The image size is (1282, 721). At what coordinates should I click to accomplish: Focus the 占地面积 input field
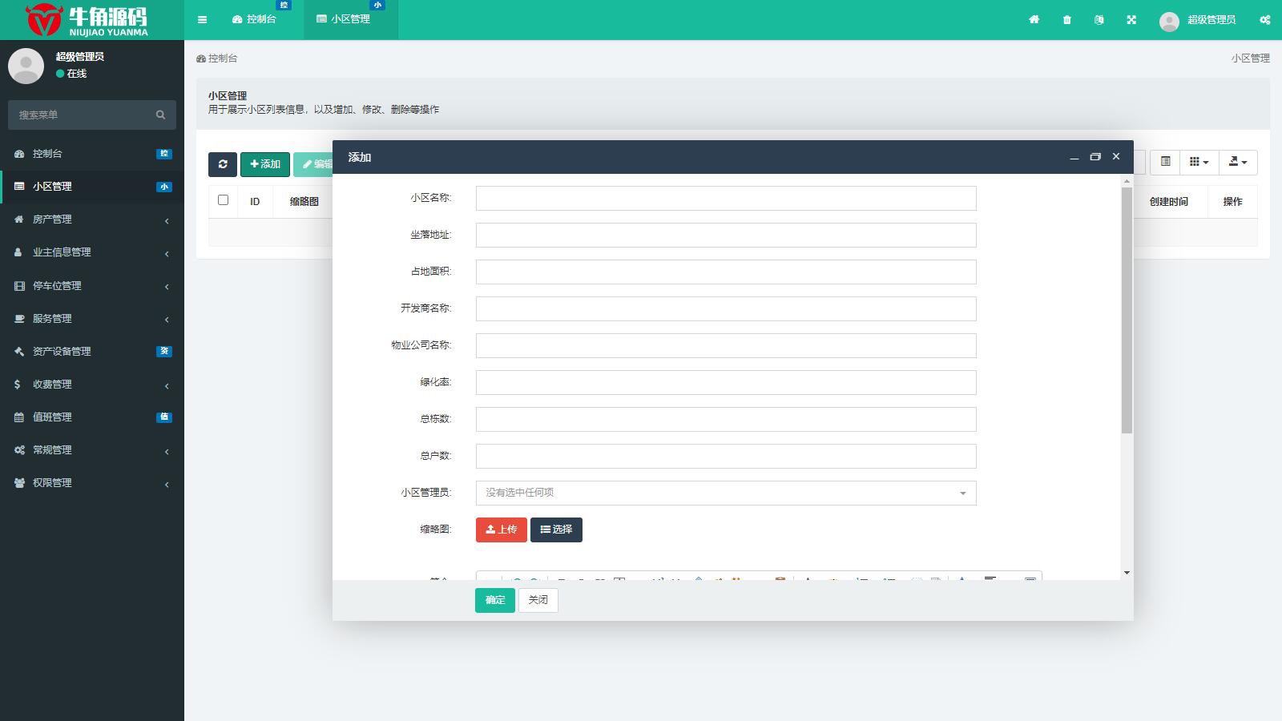coord(726,272)
